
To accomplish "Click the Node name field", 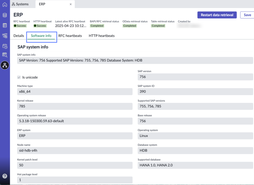I will [x=75, y=151].
